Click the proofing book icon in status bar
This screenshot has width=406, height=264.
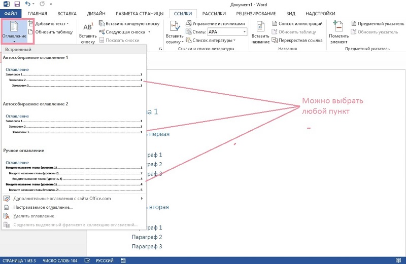coord(87,260)
